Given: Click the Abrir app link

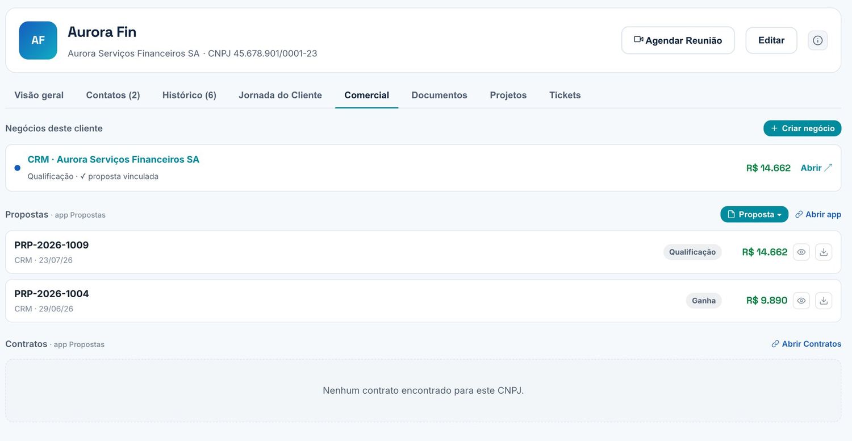Looking at the screenshot, I should pyautogui.click(x=818, y=214).
